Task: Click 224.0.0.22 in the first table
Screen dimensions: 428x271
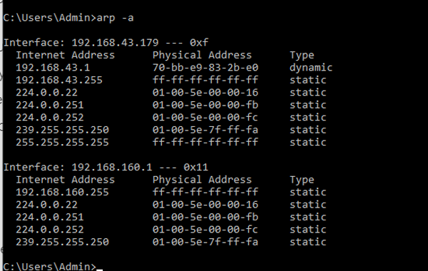Action: point(46,93)
